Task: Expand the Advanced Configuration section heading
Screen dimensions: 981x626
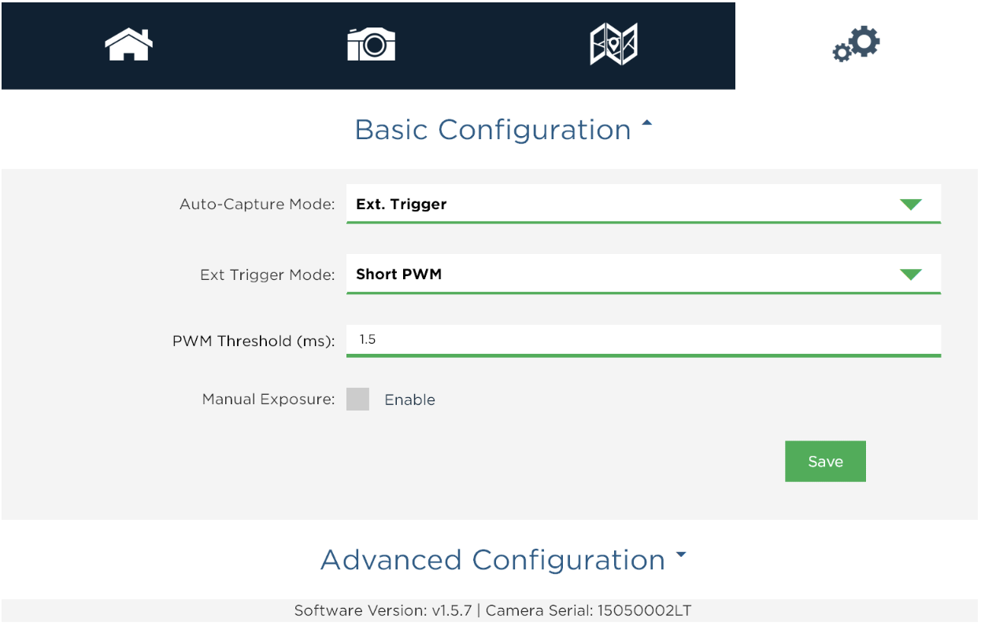Action: [493, 560]
